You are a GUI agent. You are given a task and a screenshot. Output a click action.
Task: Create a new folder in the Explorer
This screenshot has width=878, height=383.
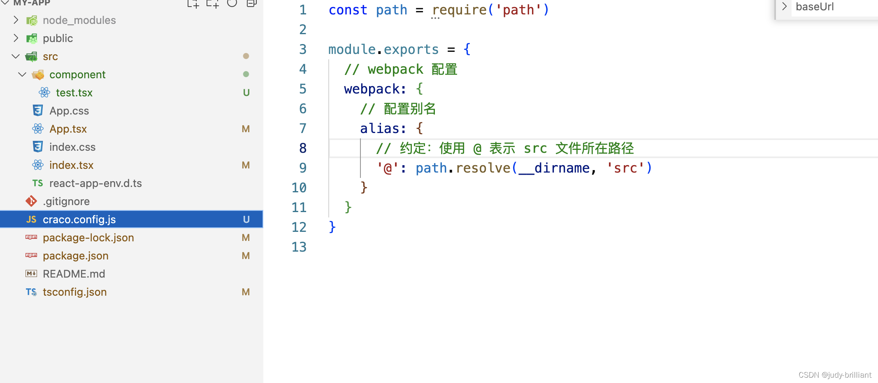(213, 3)
